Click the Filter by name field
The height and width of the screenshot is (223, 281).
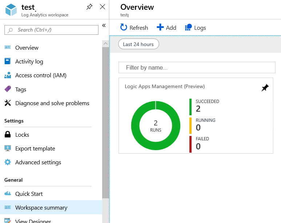pyautogui.click(x=197, y=67)
